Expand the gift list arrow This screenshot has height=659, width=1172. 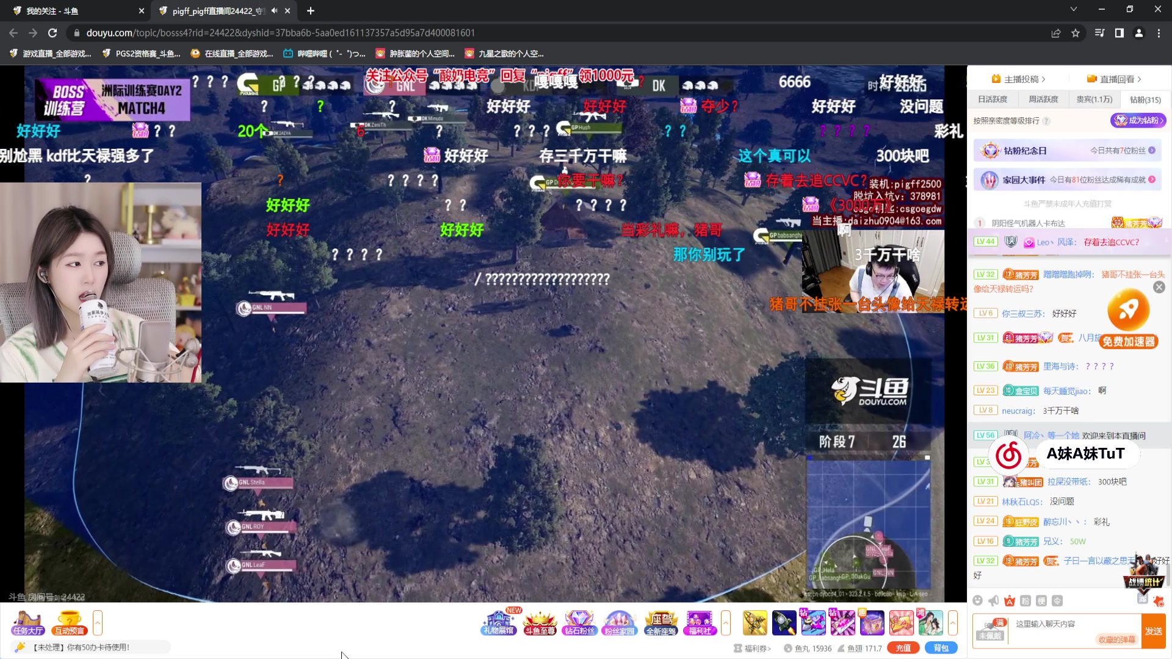click(953, 623)
